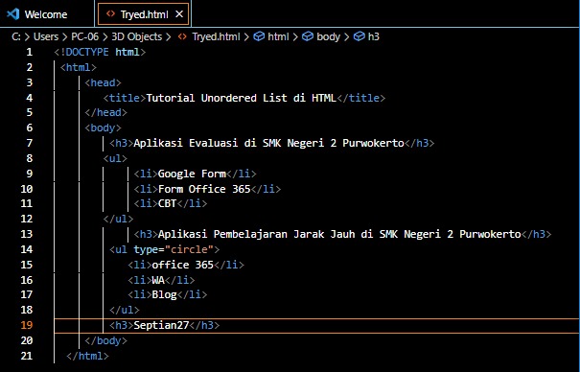The height and width of the screenshot is (372, 580).
Task: Click list item 'WA'
Action: pyautogui.click(x=158, y=280)
